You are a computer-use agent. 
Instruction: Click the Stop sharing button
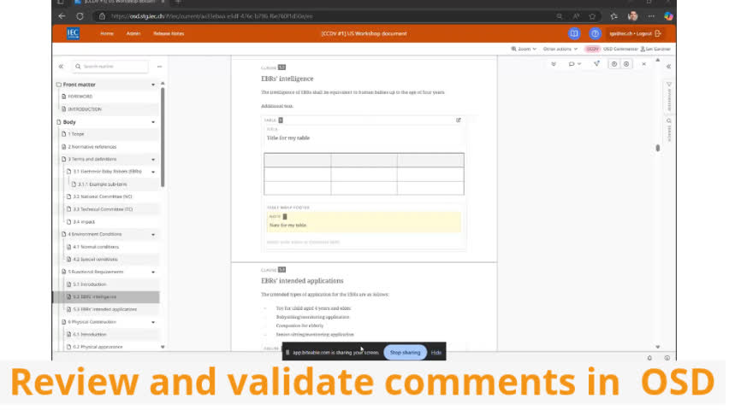click(405, 352)
